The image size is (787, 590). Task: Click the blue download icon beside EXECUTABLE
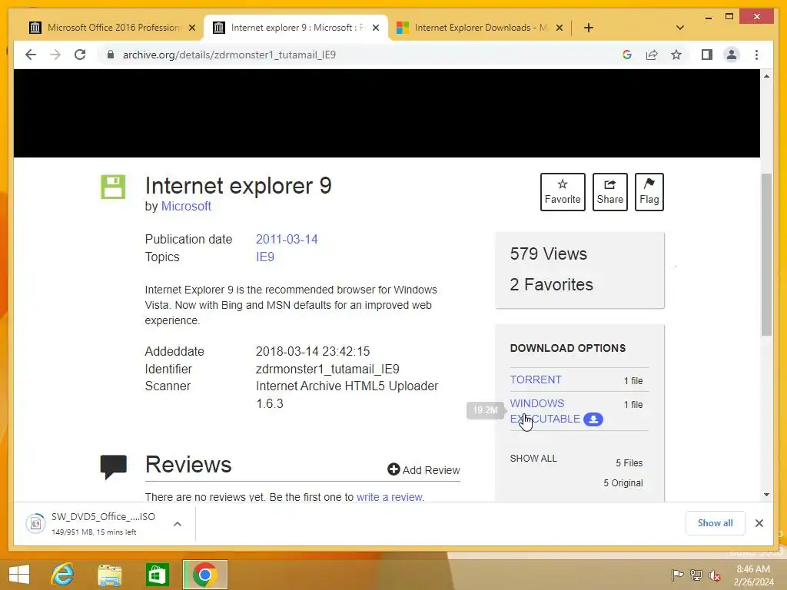[x=593, y=419]
